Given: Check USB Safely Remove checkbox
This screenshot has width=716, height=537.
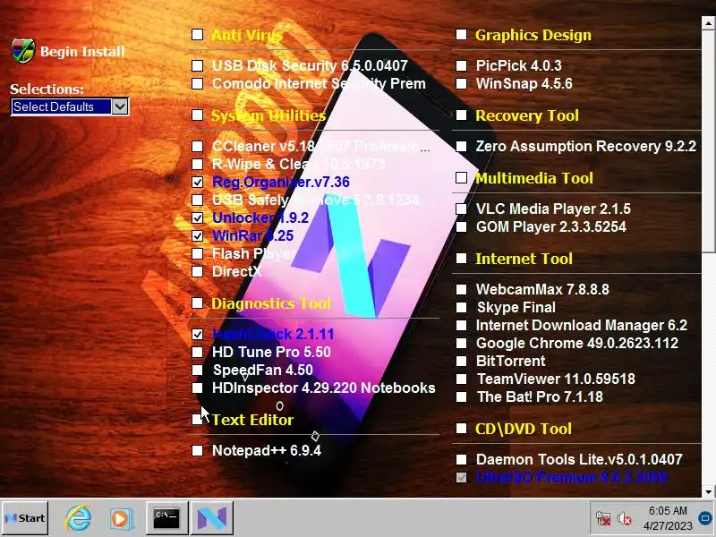Looking at the screenshot, I should click(197, 200).
